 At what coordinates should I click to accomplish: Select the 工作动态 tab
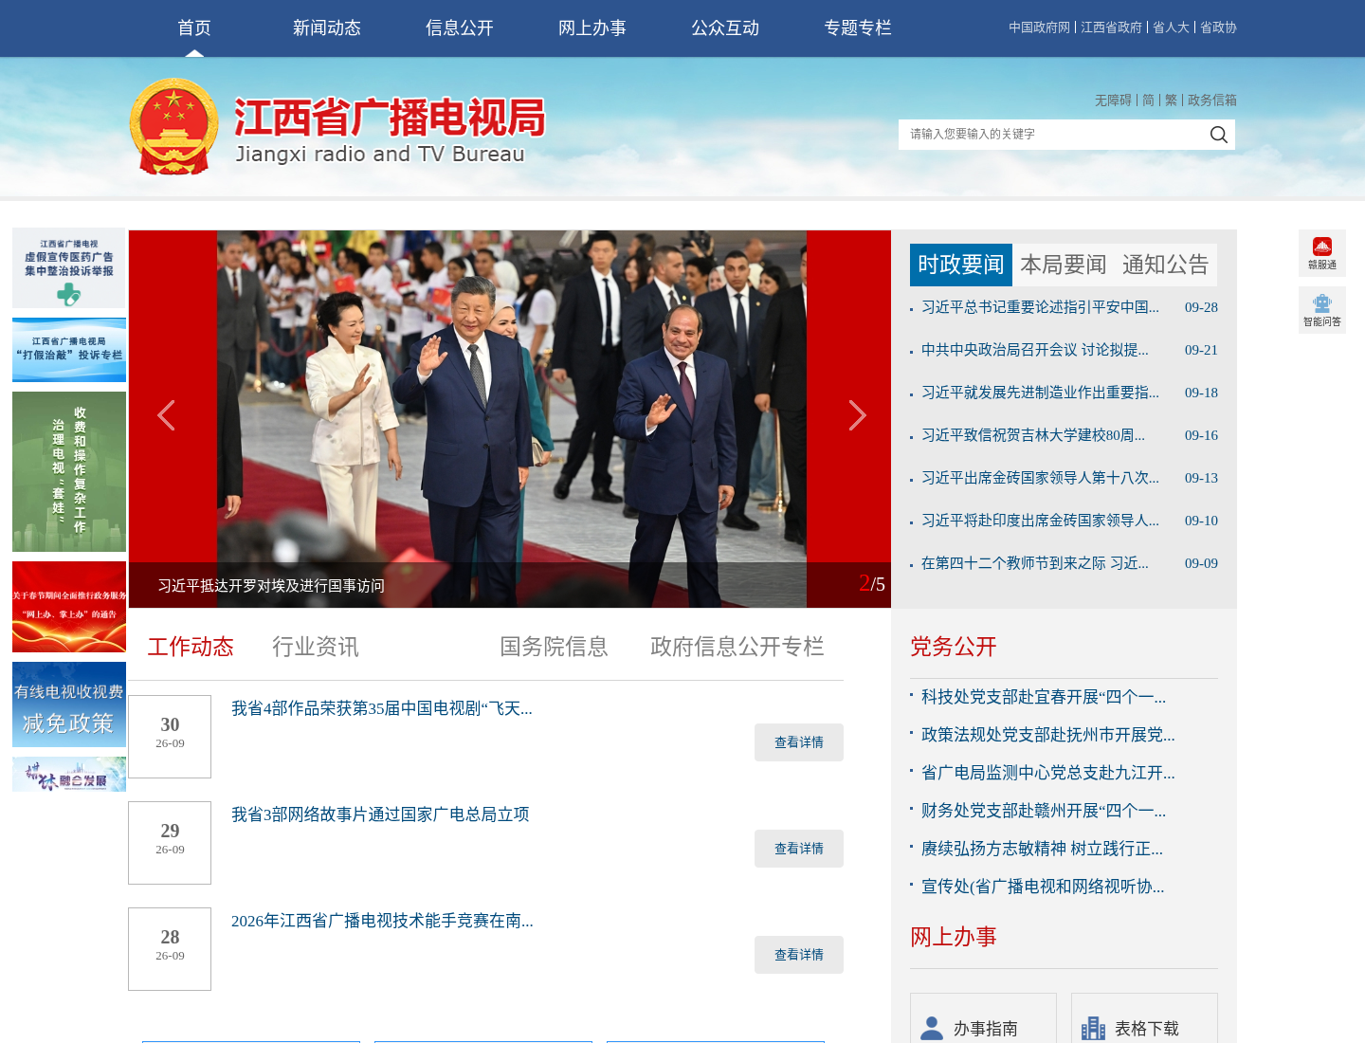[x=191, y=647]
